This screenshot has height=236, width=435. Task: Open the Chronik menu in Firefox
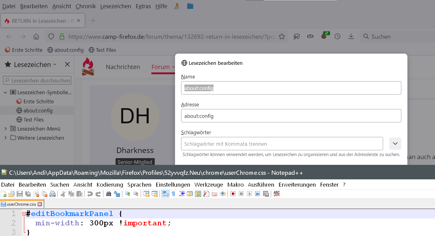click(x=86, y=6)
